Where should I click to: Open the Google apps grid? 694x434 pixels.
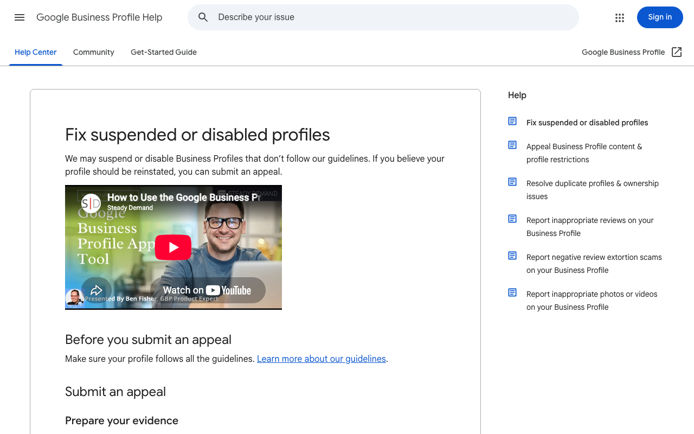pyautogui.click(x=620, y=17)
